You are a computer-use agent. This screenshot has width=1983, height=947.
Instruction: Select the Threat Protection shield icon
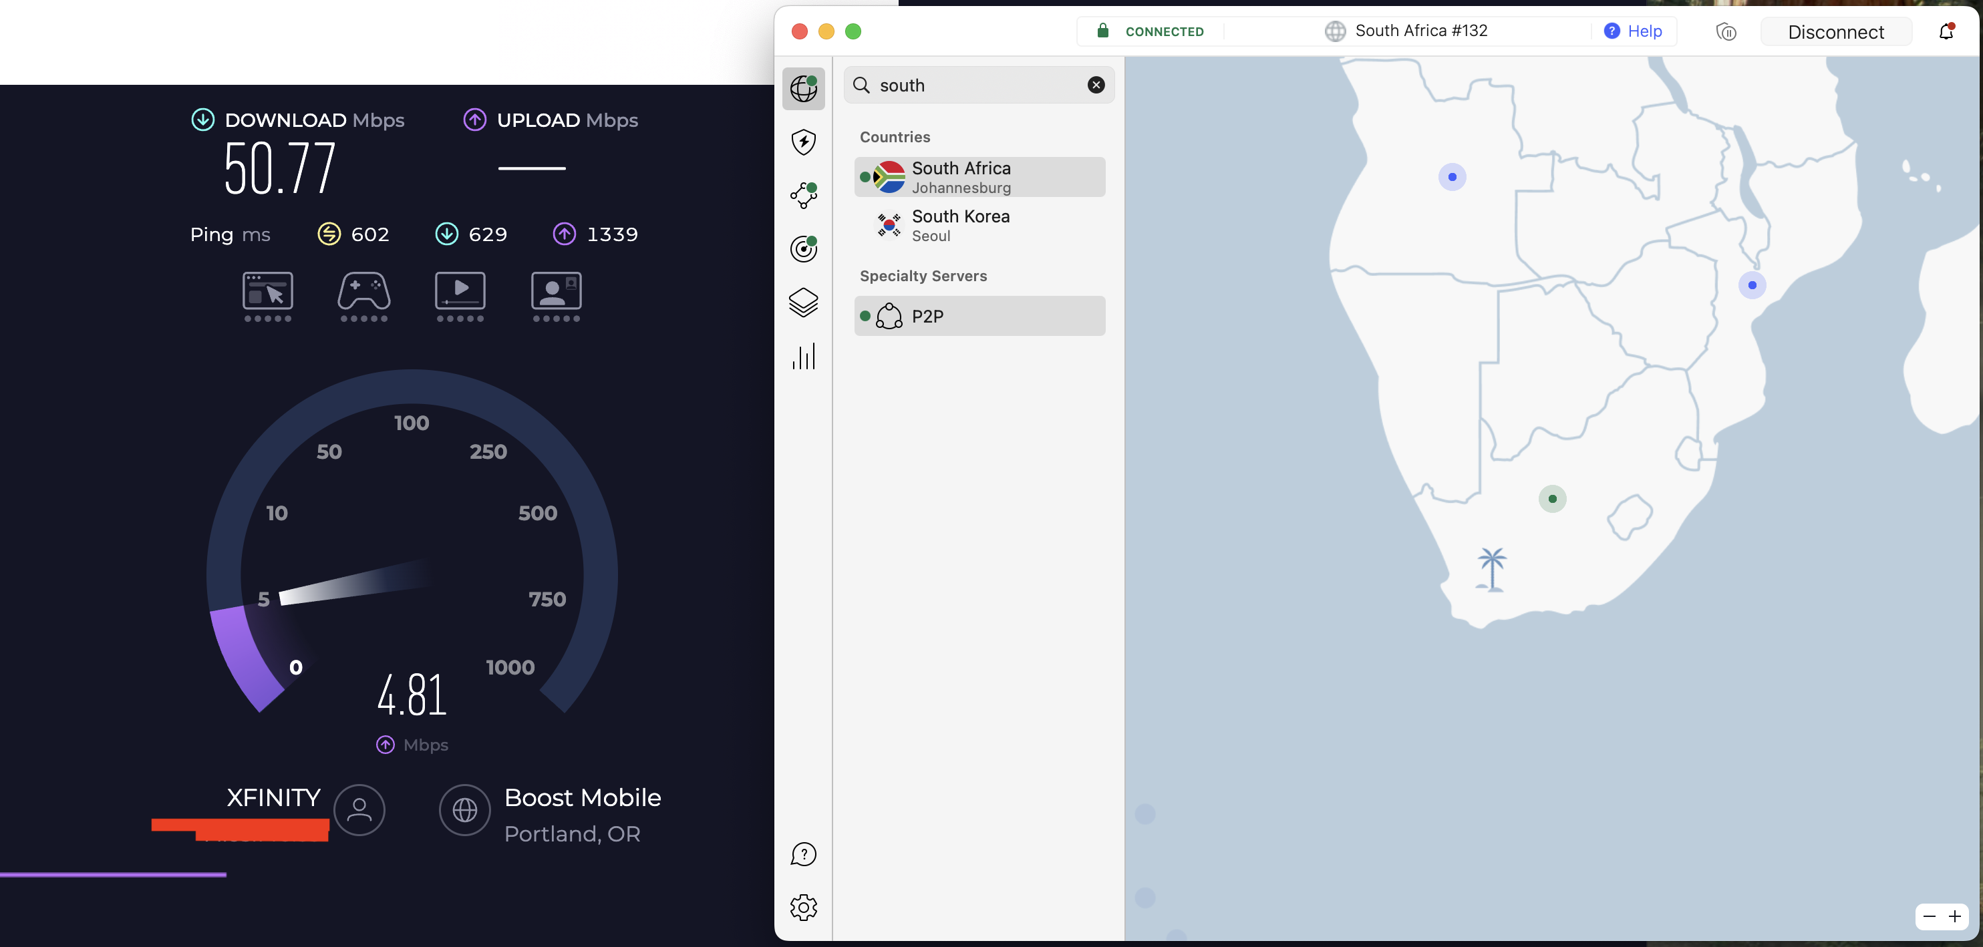coord(804,142)
